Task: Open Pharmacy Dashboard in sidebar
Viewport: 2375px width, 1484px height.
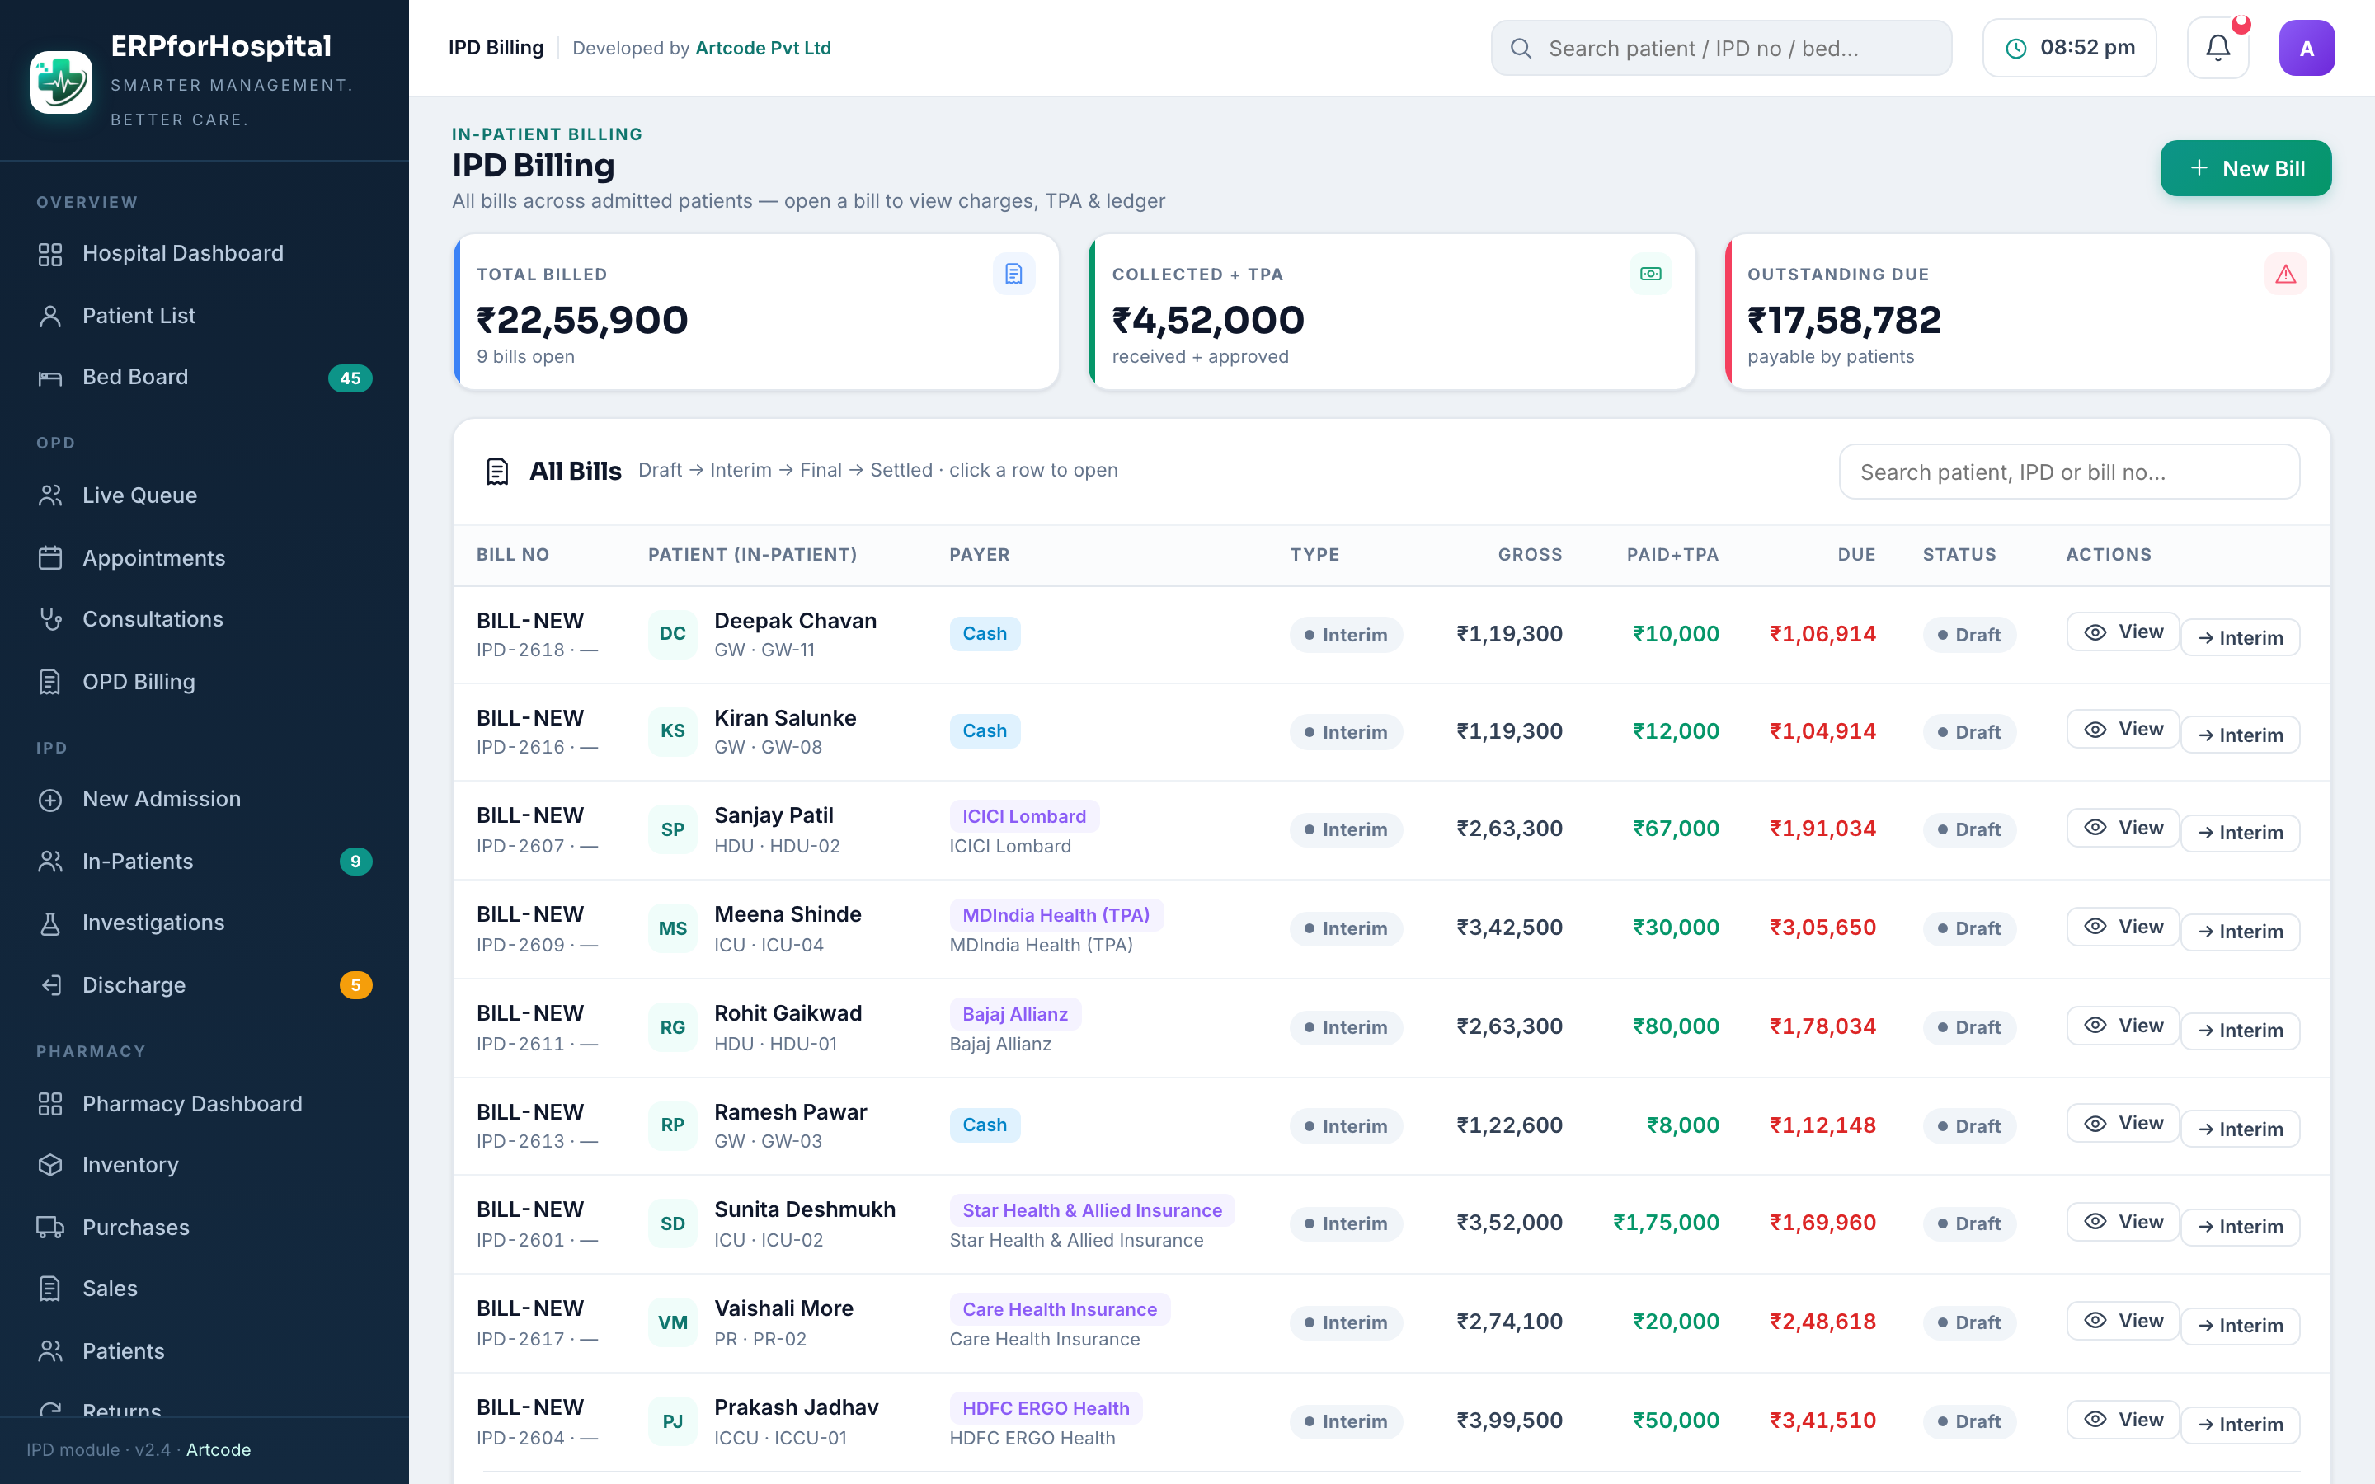Action: click(205, 1103)
